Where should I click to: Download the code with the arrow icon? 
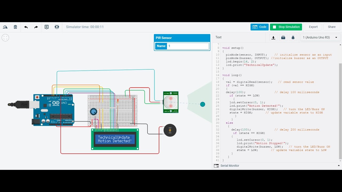273,38
